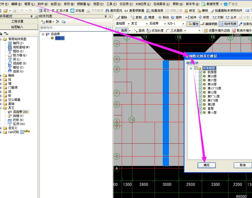
Task: Open the 绘图(D) menu
Action: (56, 4)
